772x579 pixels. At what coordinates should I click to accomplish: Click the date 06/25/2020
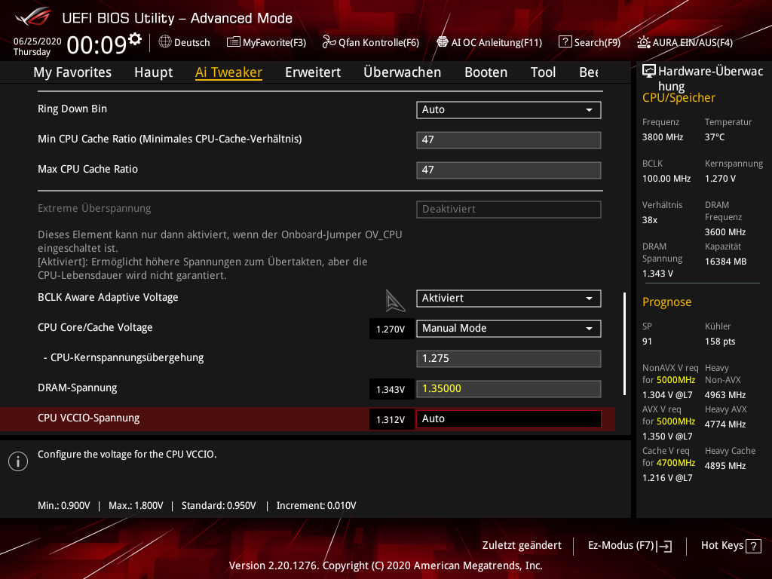coord(38,41)
